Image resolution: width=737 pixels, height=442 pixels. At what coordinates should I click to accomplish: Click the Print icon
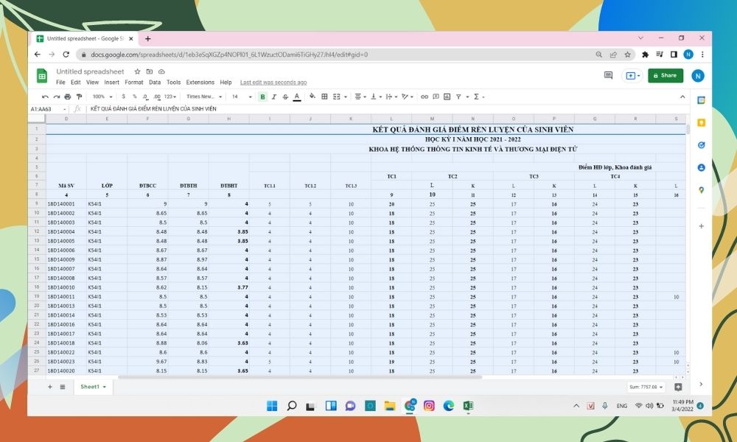pyautogui.click(x=68, y=97)
